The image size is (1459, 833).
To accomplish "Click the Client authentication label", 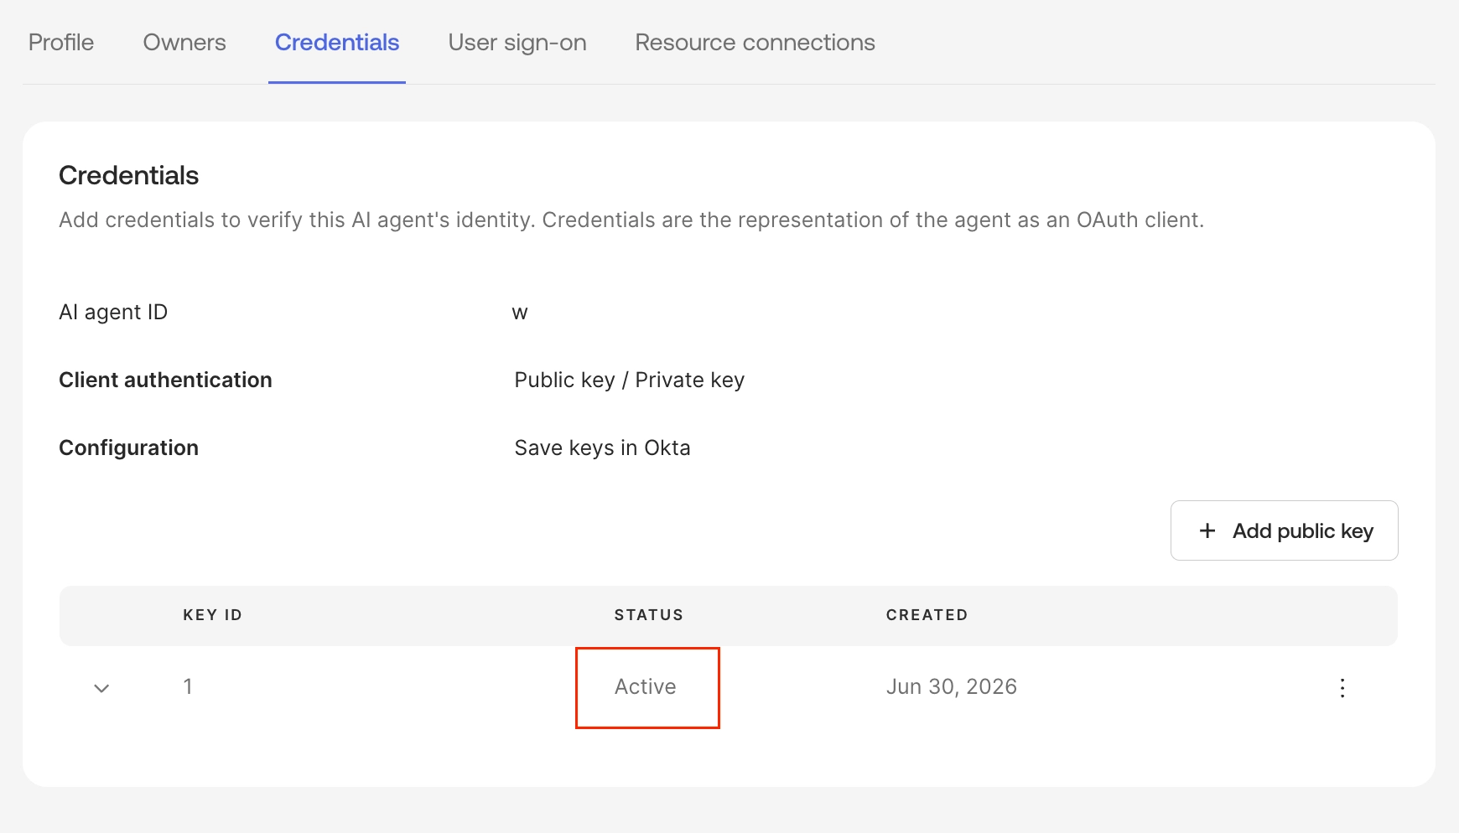I will pos(165,380).
